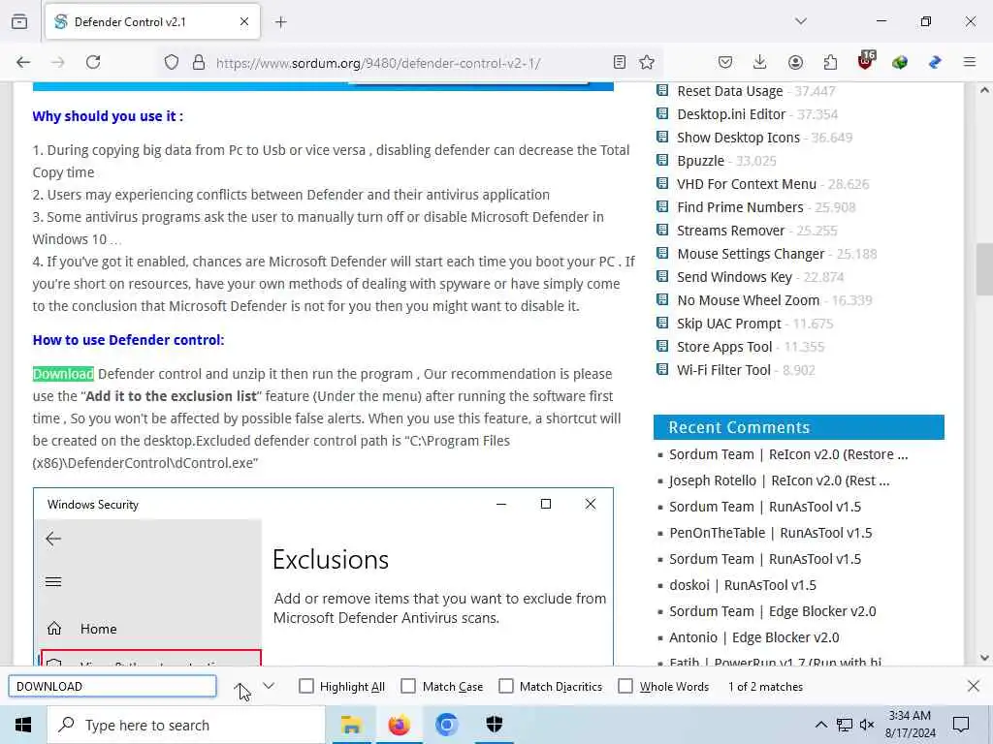Open the Windows Start menu

(23, 725)
